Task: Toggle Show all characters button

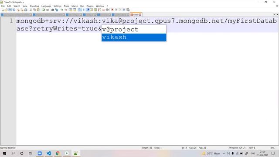Action: [84, 10]
